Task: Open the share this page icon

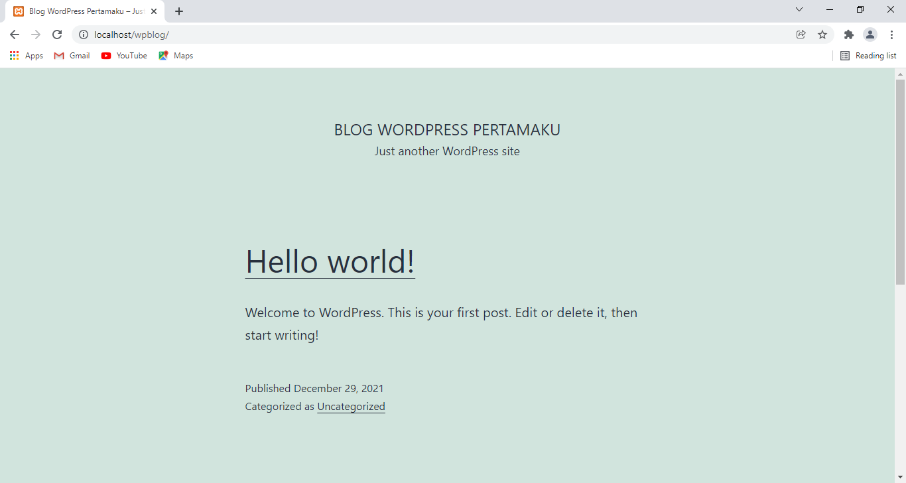Action: point(801,34)
